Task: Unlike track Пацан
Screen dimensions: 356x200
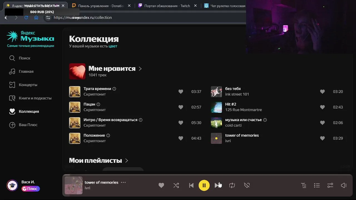Action: (181, 107)
